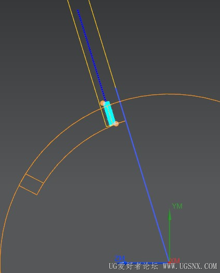Click the top end of dotted line
The image size is (220, 273).
pos(78,10)
